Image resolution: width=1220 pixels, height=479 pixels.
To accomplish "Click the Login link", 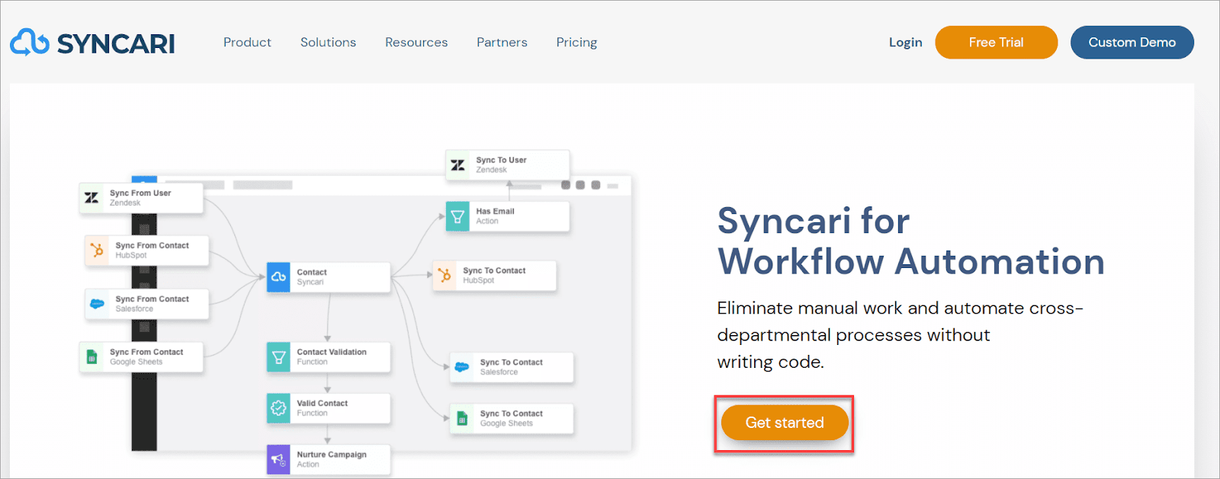I will click(905, 43).
